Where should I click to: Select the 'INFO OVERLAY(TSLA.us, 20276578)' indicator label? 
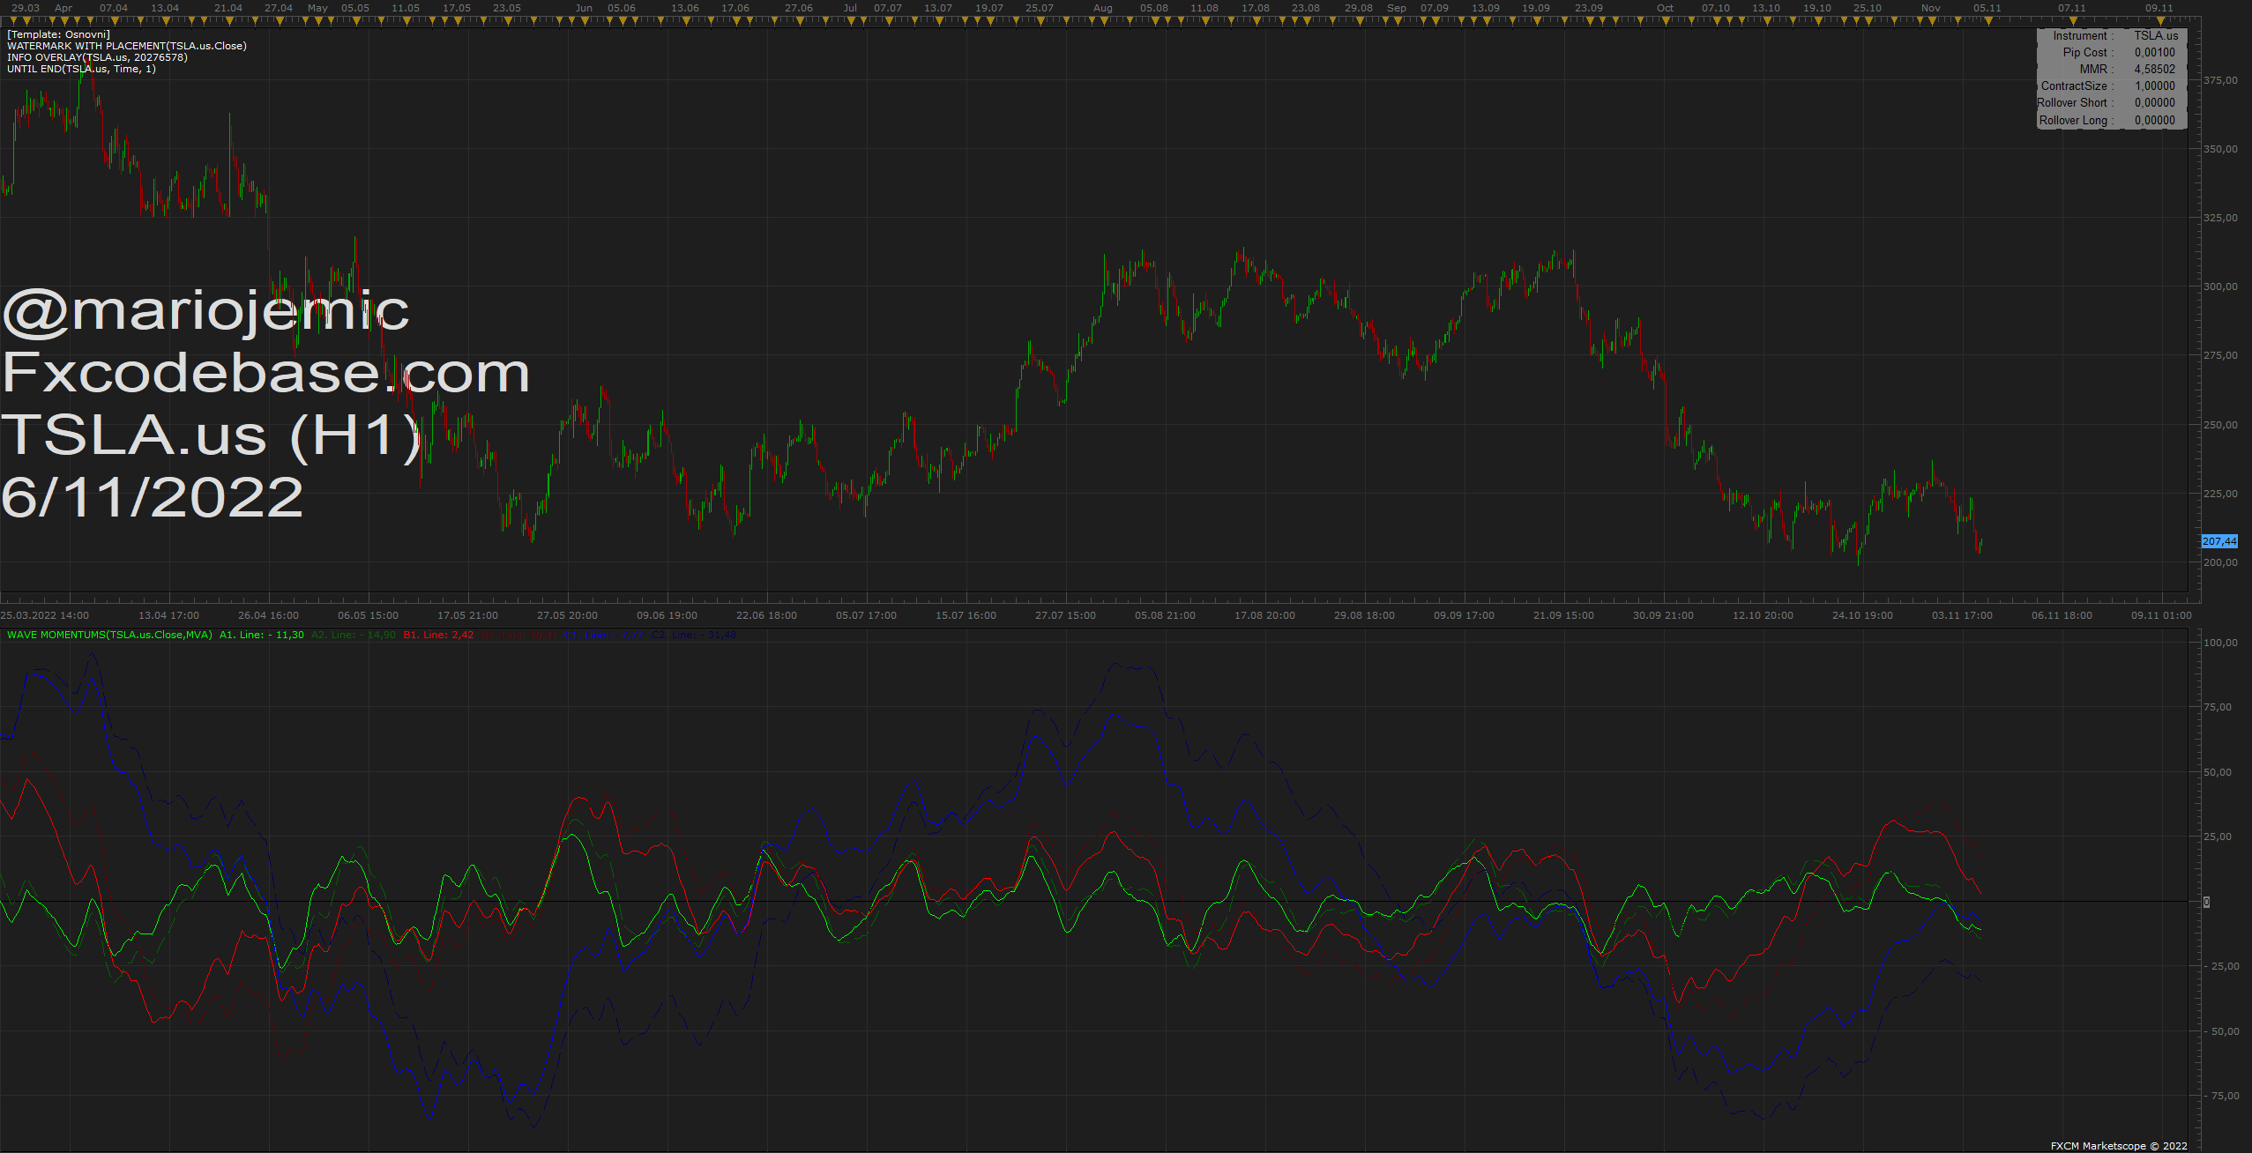point(97,57)
